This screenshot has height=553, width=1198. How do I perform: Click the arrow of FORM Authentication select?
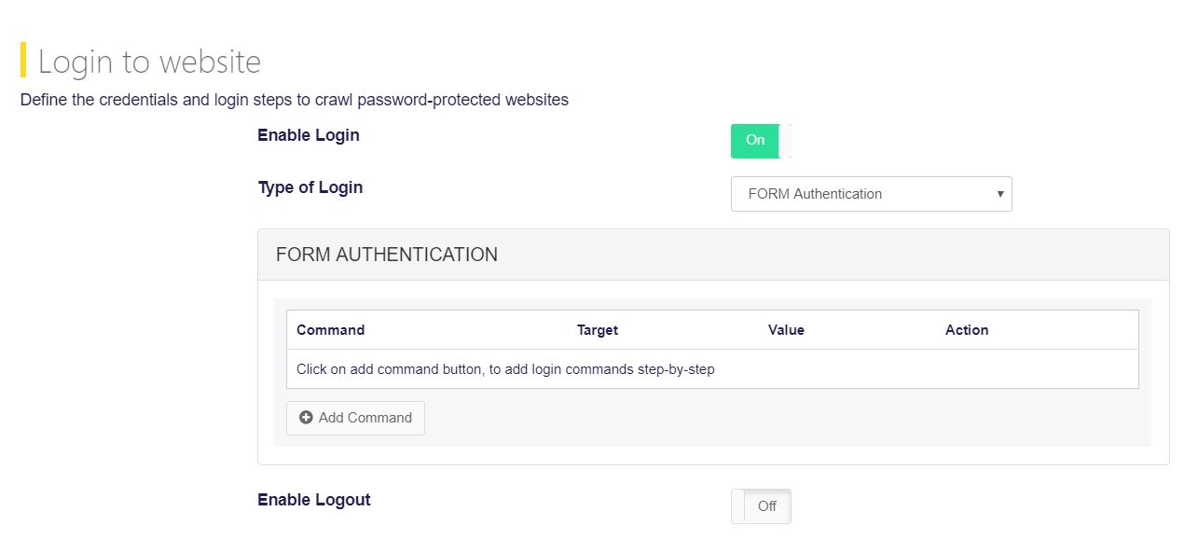[1000, 194]
